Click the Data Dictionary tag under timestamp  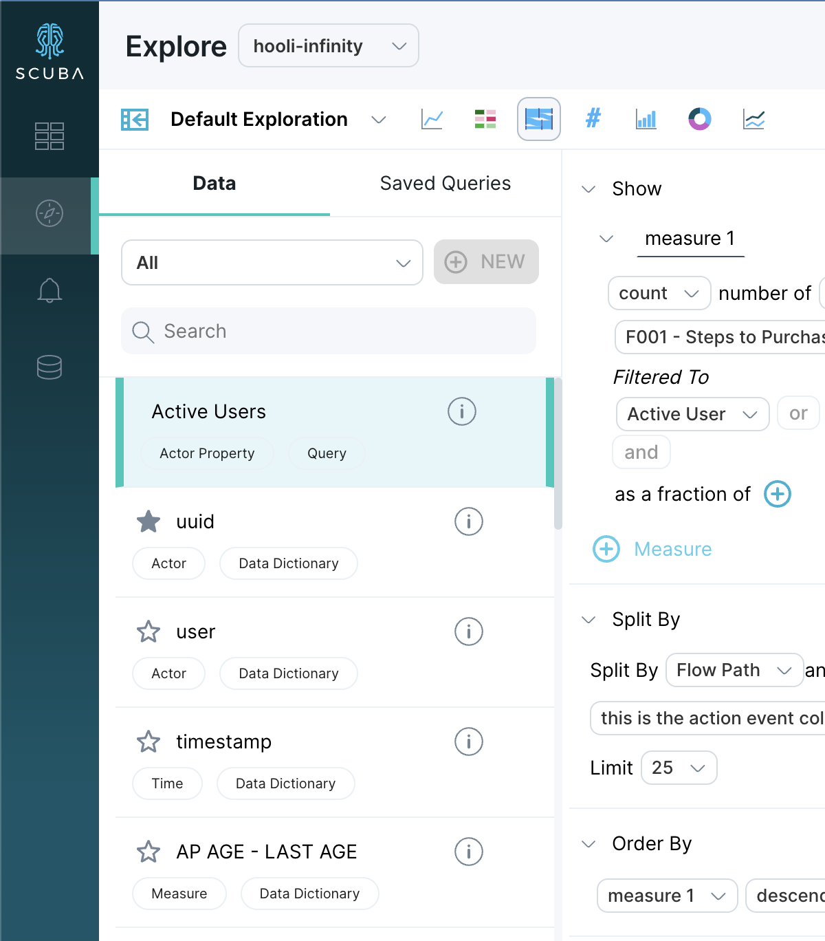(x=286, y=783)
